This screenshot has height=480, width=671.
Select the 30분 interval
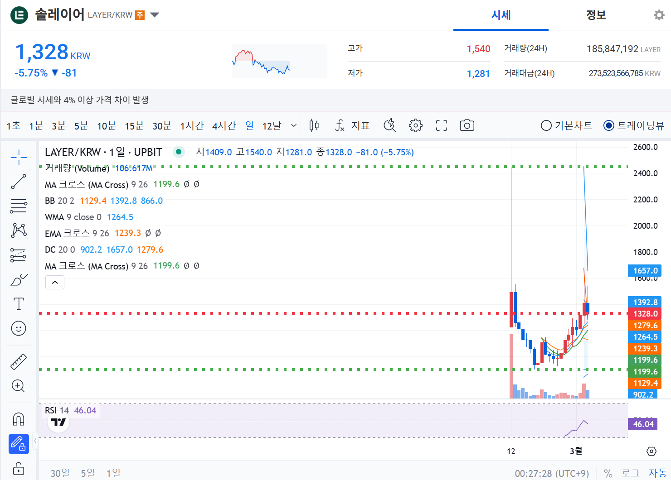[162, 125]
